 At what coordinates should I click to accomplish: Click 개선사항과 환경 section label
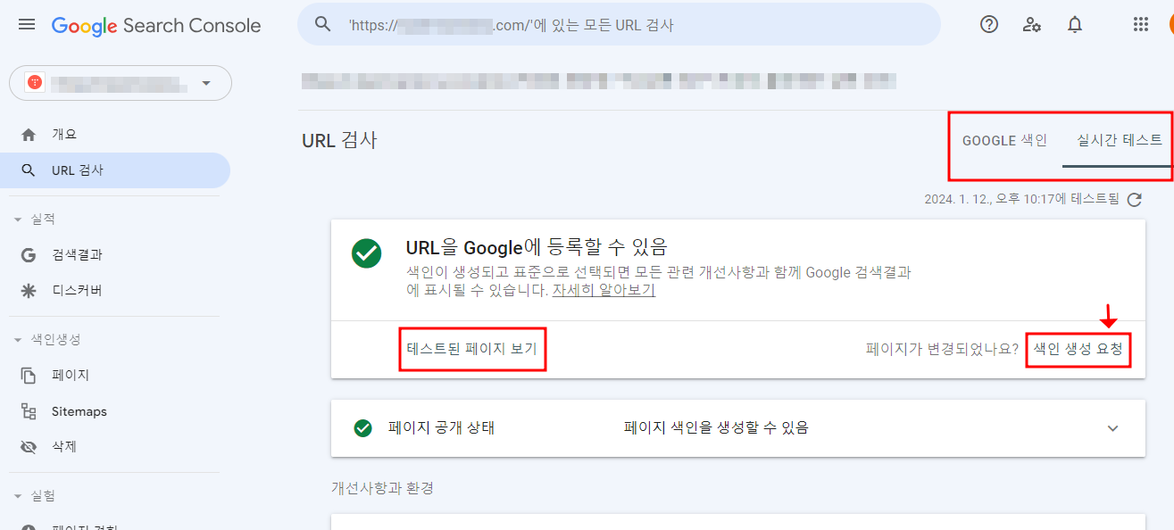pyautogui.click(x=382, y=488)
